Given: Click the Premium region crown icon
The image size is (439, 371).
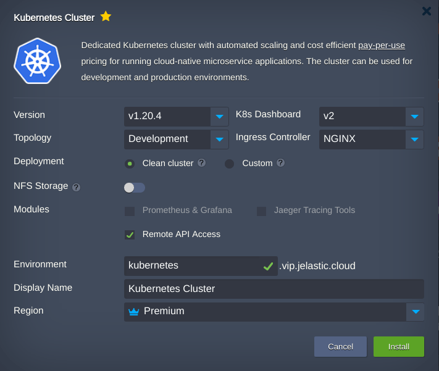Looking at the screenshot, I should 134,311.
